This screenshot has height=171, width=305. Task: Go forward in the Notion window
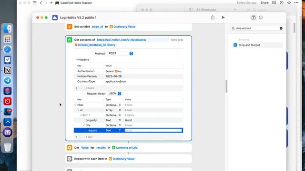point(46,3)
